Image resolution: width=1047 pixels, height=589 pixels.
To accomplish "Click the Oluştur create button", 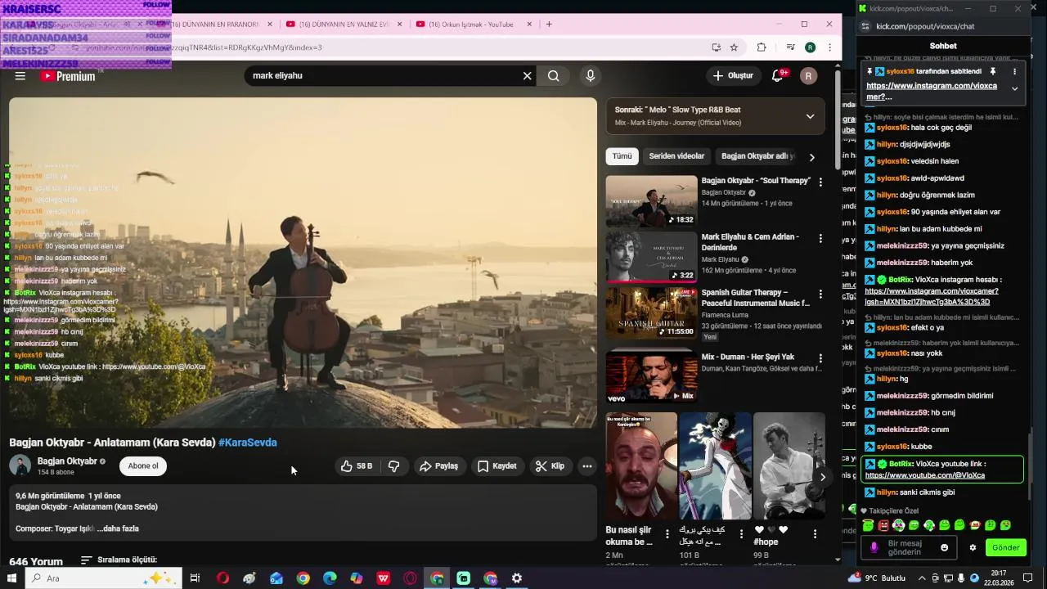I will (x=733, y=76).
